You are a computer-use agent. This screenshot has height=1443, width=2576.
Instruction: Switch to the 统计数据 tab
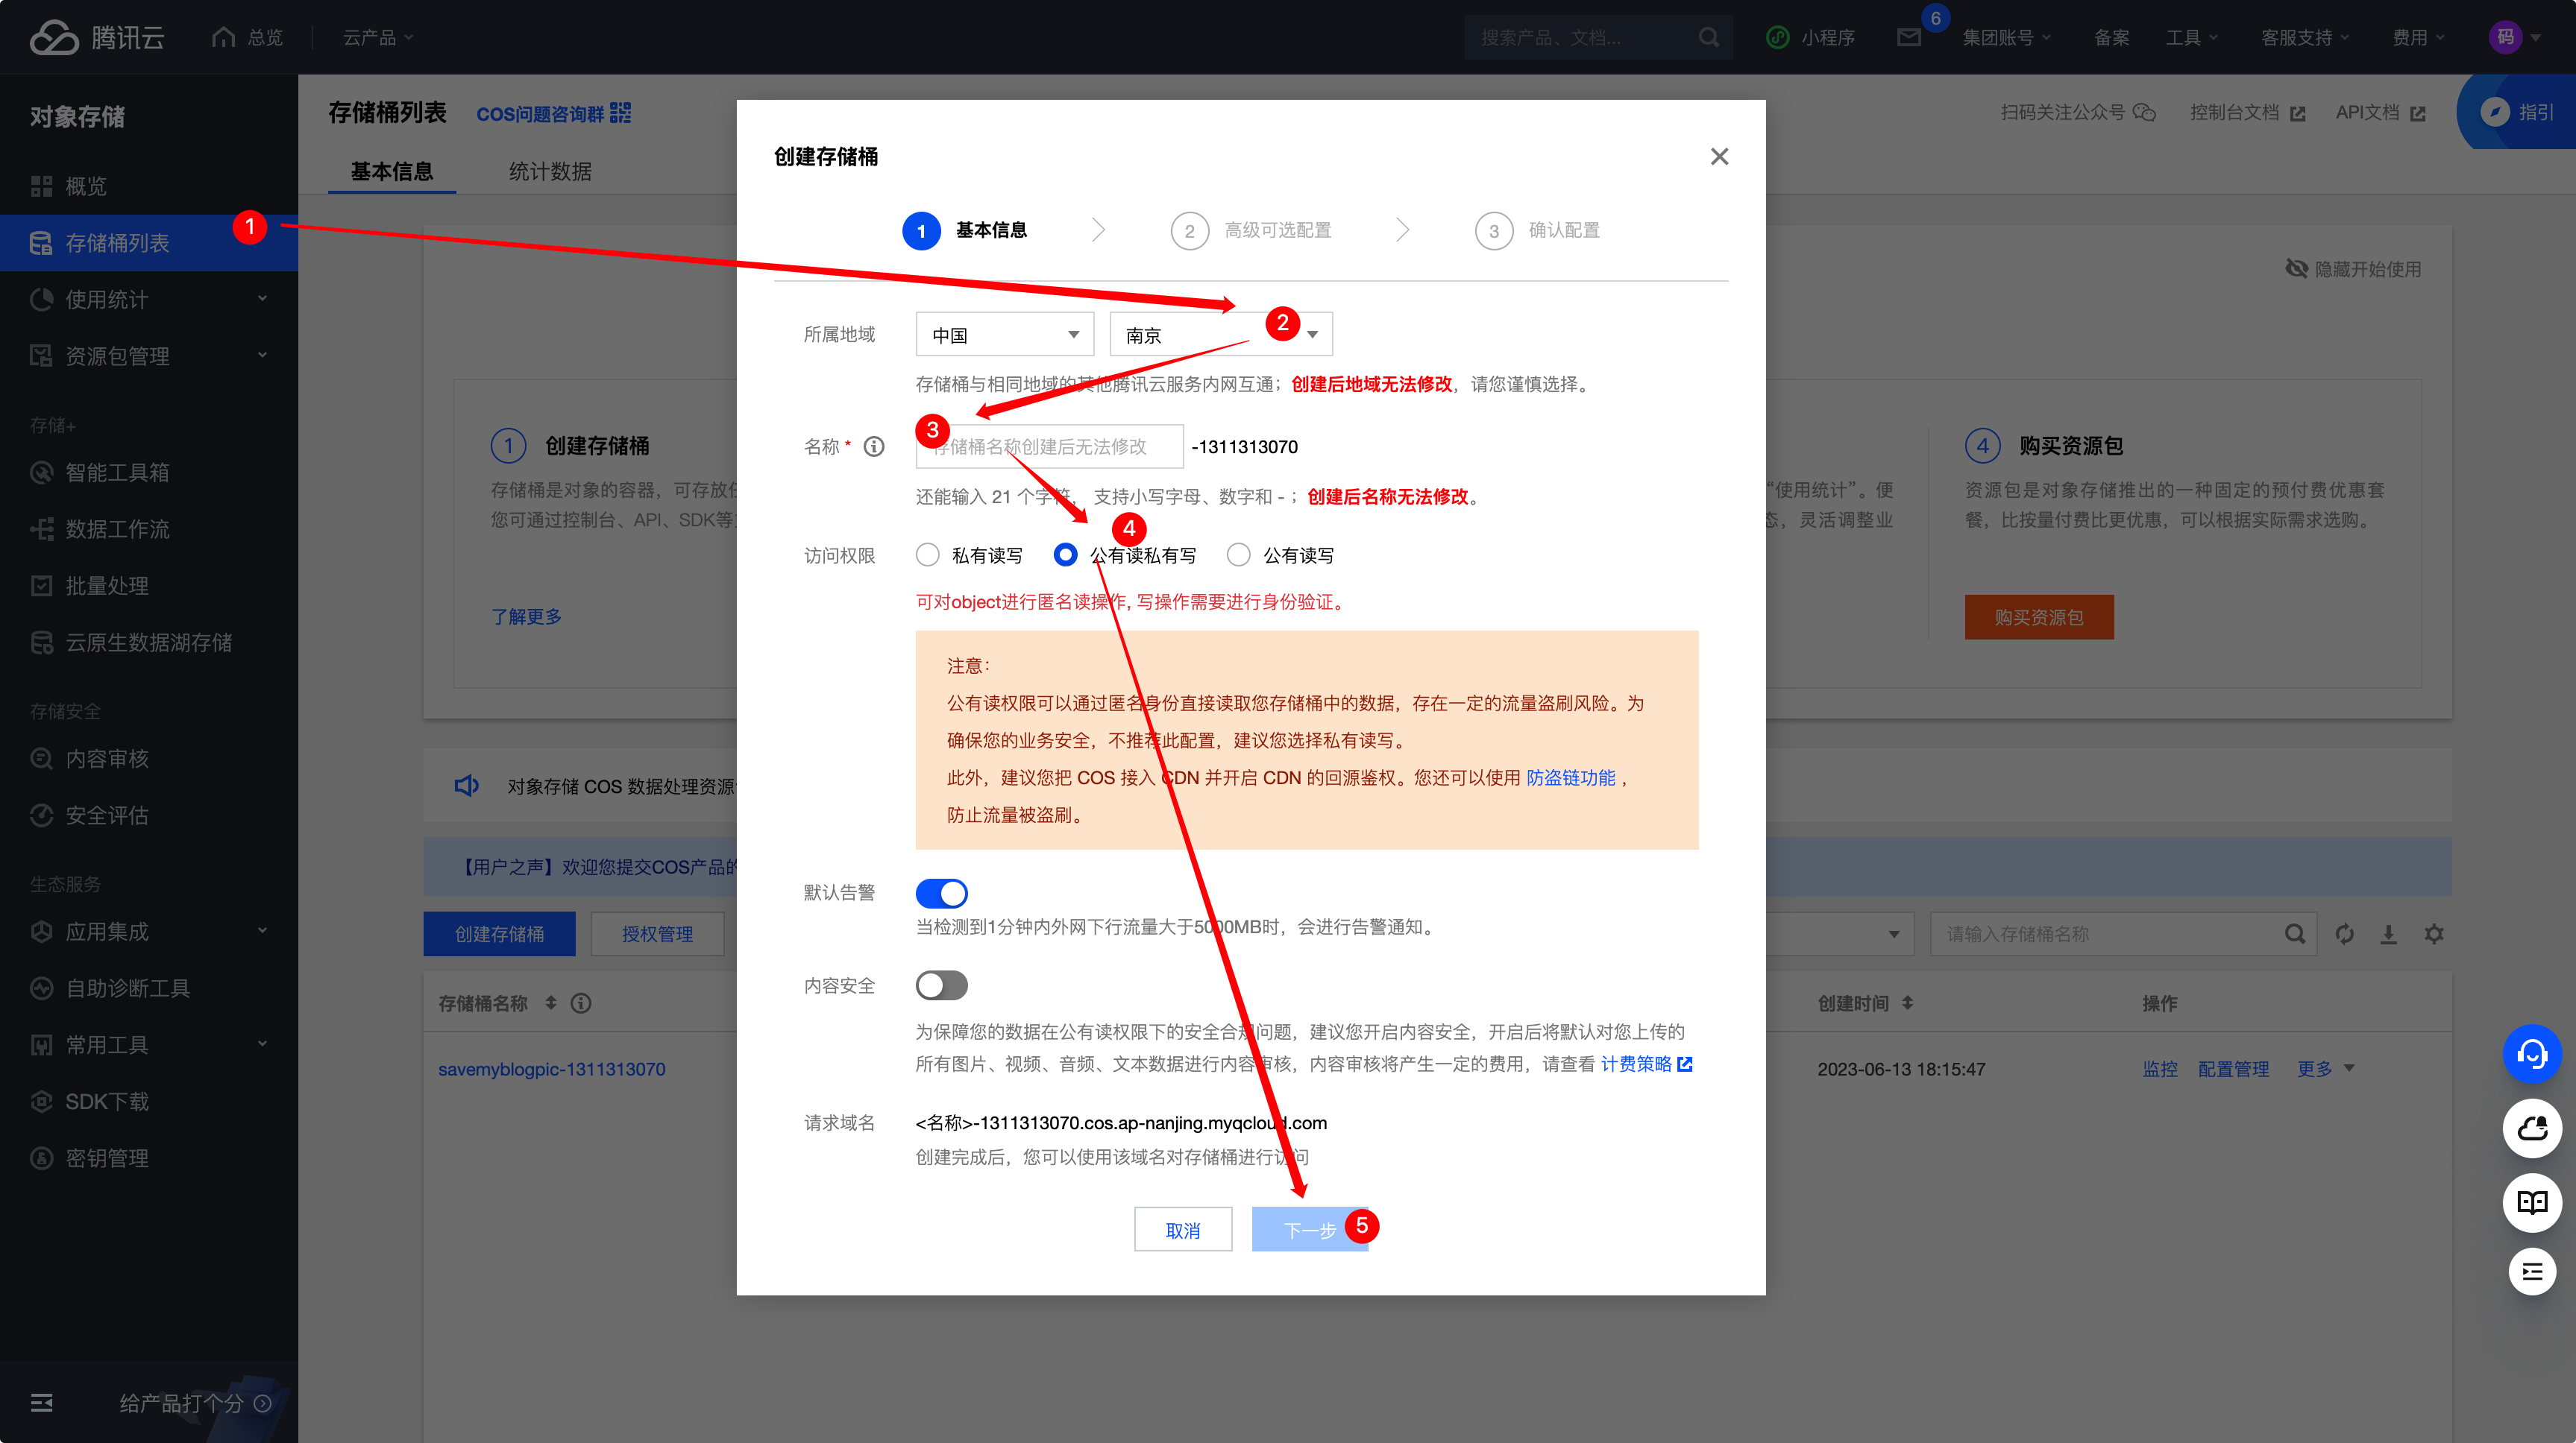click(549, 171)
